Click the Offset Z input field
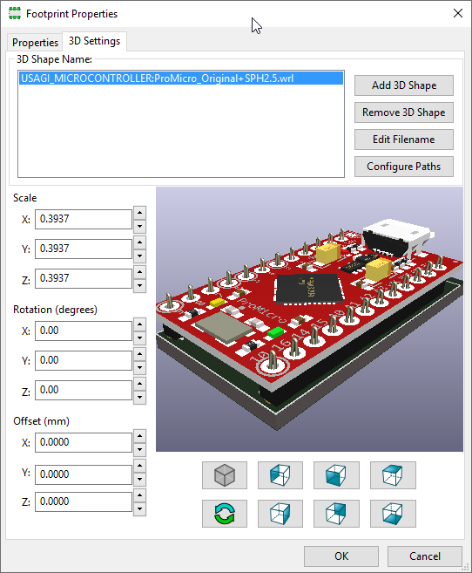The height and width of the screenshot is (573, 472). pos(83,501)
